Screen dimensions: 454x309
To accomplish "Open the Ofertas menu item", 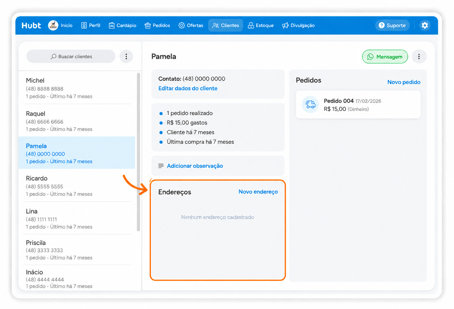I will pyautogui.click(x=191, y=25).
